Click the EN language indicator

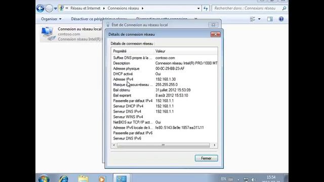tap(223, 178)
